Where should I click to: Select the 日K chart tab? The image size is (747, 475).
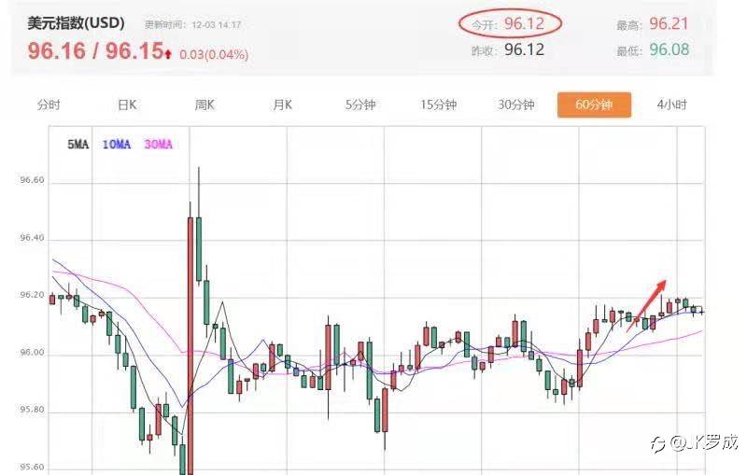coord(127,105)
